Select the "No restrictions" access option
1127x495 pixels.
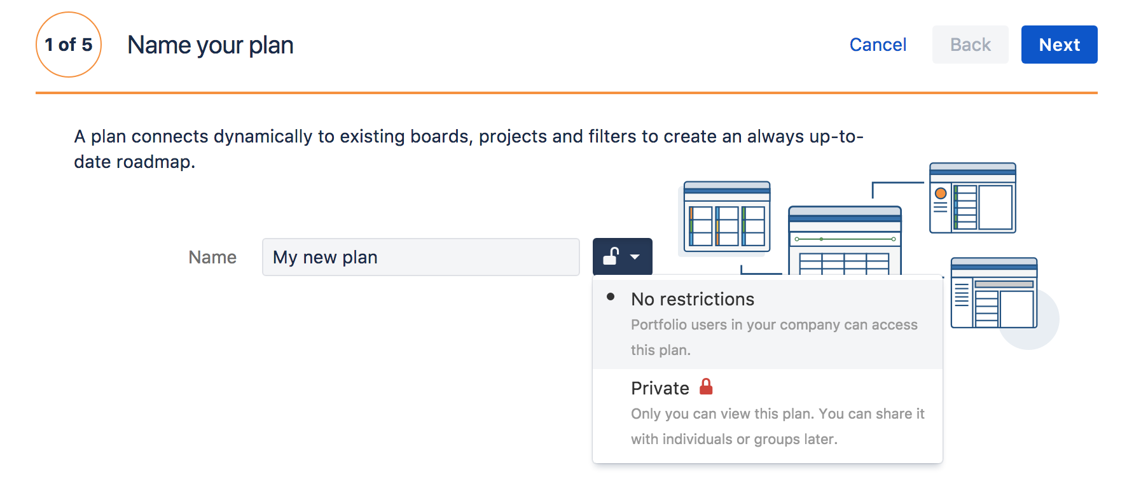point(768,323)
